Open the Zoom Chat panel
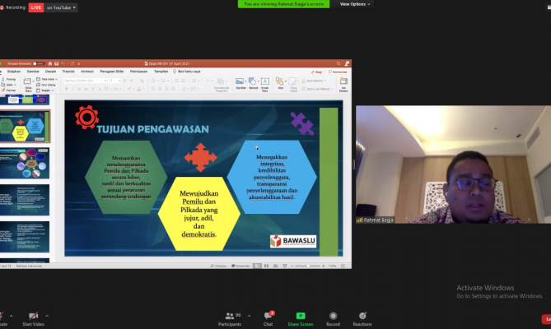551x329 pixels. 268,316
